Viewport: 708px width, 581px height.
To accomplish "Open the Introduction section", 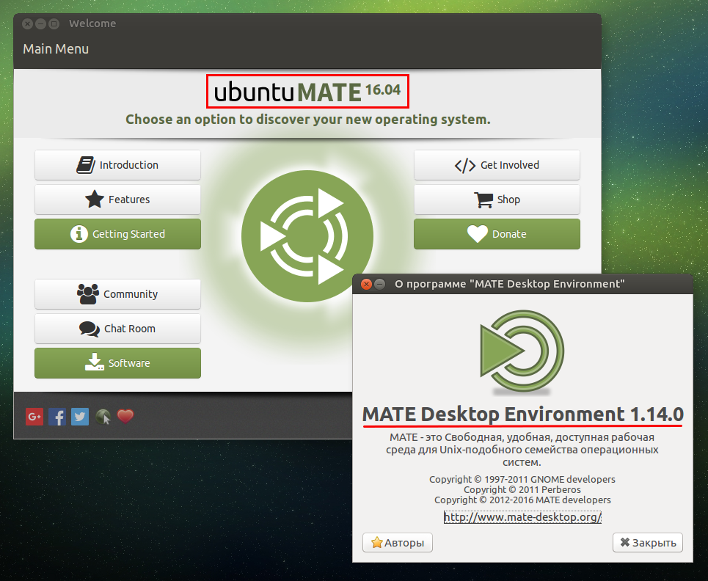I will (117, 165).
